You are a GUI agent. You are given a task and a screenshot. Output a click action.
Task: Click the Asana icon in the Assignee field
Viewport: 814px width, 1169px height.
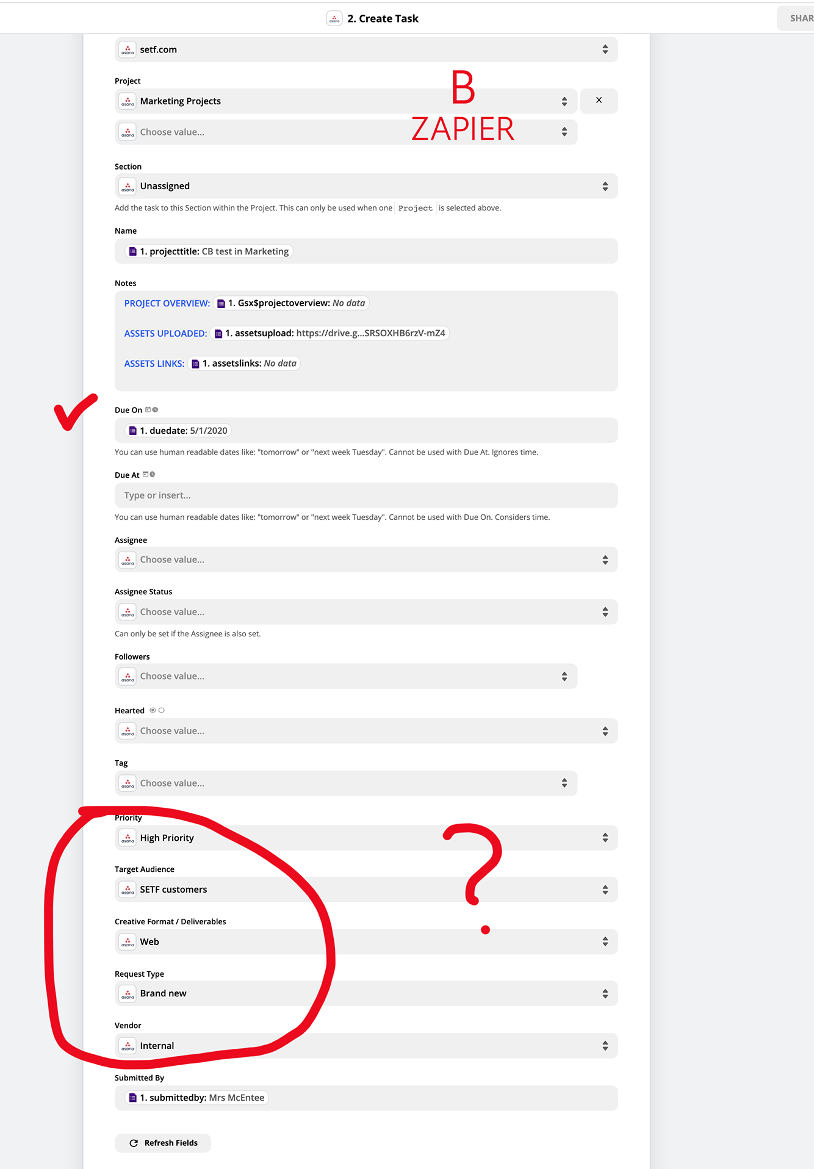pyautogui.click(x=128, y=559)
